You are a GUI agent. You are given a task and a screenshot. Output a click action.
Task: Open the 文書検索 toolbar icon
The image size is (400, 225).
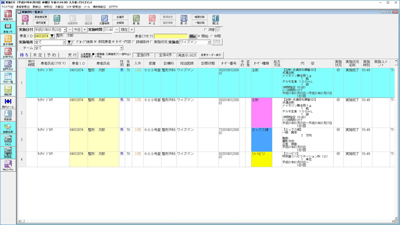(x=104, y=19)
